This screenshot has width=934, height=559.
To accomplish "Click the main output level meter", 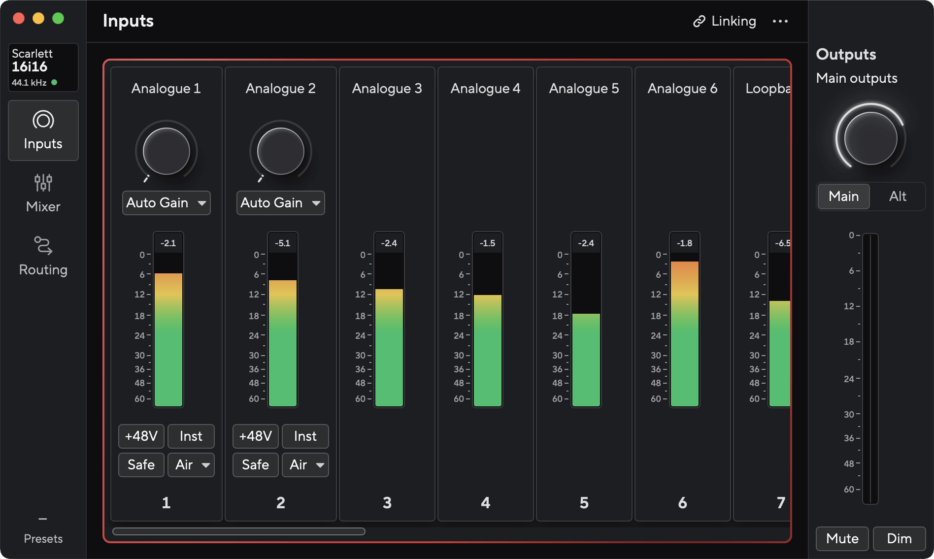I will (x=870, y=369).
